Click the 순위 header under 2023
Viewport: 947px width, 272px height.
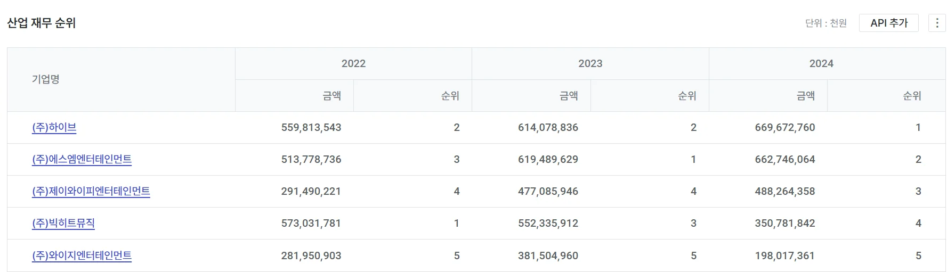click(x=687, y=96)
